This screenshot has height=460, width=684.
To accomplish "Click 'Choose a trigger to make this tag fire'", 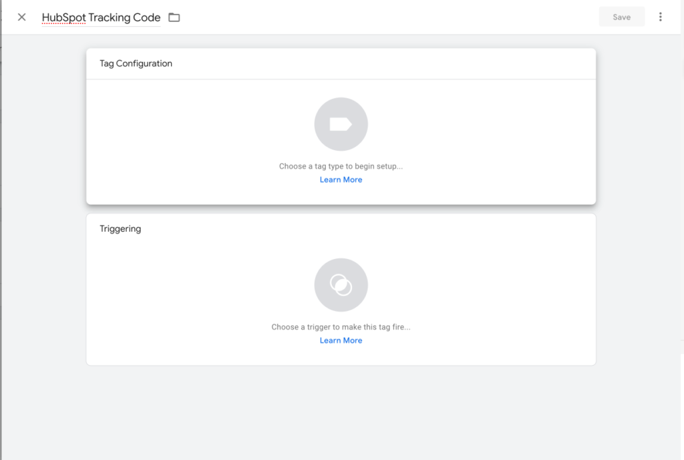I will (x=341, y=326).
